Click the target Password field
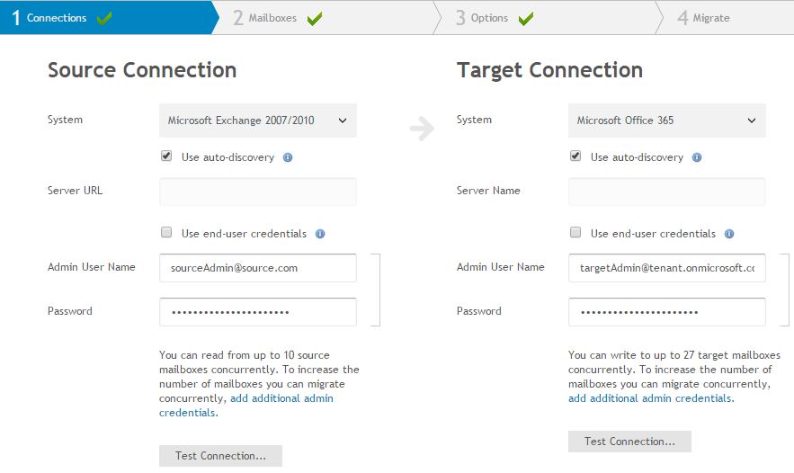The width and height of the screenshot is (794, 473). tap(667, 312)
